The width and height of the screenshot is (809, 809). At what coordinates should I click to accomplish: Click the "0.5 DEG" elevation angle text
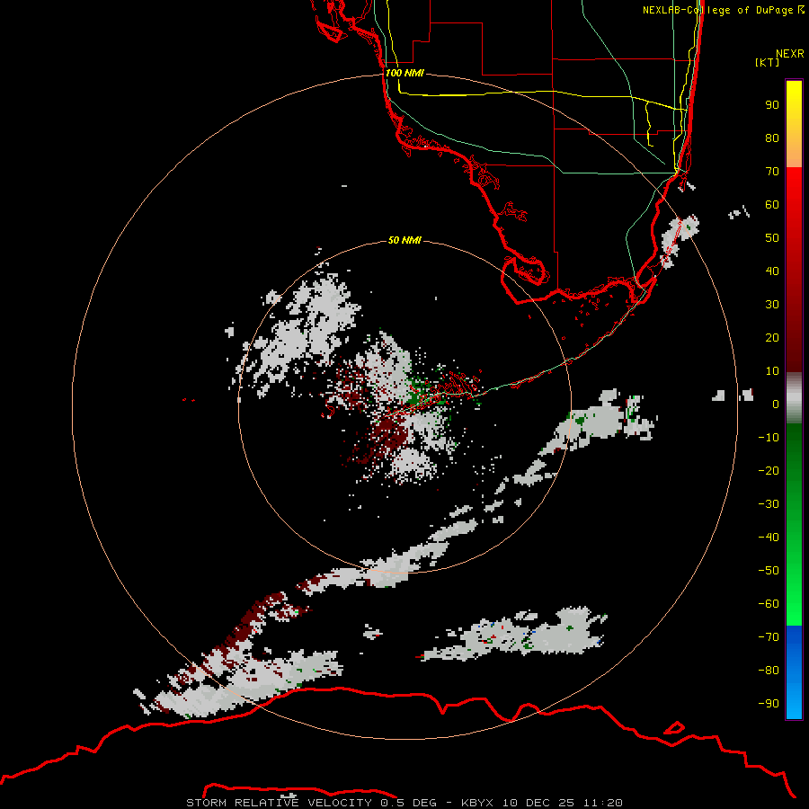coord(409,803)
